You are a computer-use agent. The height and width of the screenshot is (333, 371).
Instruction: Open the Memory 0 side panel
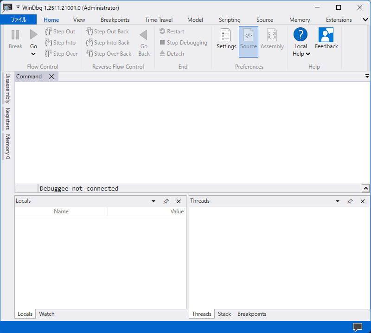(7, 147)
